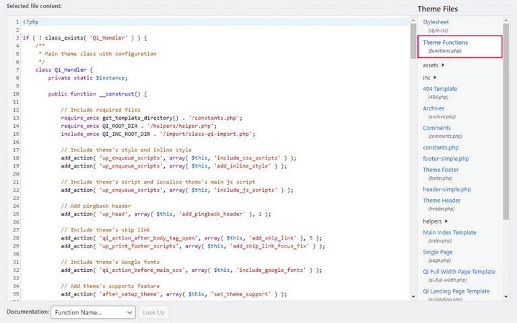Expand the helpers folder arrow
The width and height of the screenshot is (517, 323).
[446, 221]
